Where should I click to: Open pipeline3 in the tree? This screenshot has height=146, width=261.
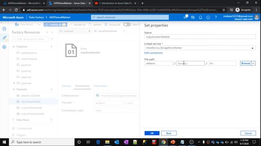click(x=26, y=77)
